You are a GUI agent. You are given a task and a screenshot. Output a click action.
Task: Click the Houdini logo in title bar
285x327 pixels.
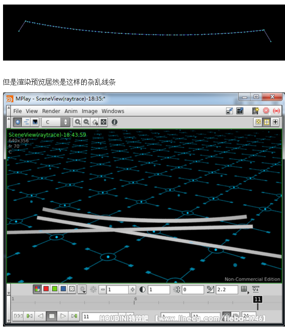pyautogui.click(x=10, y=98)
